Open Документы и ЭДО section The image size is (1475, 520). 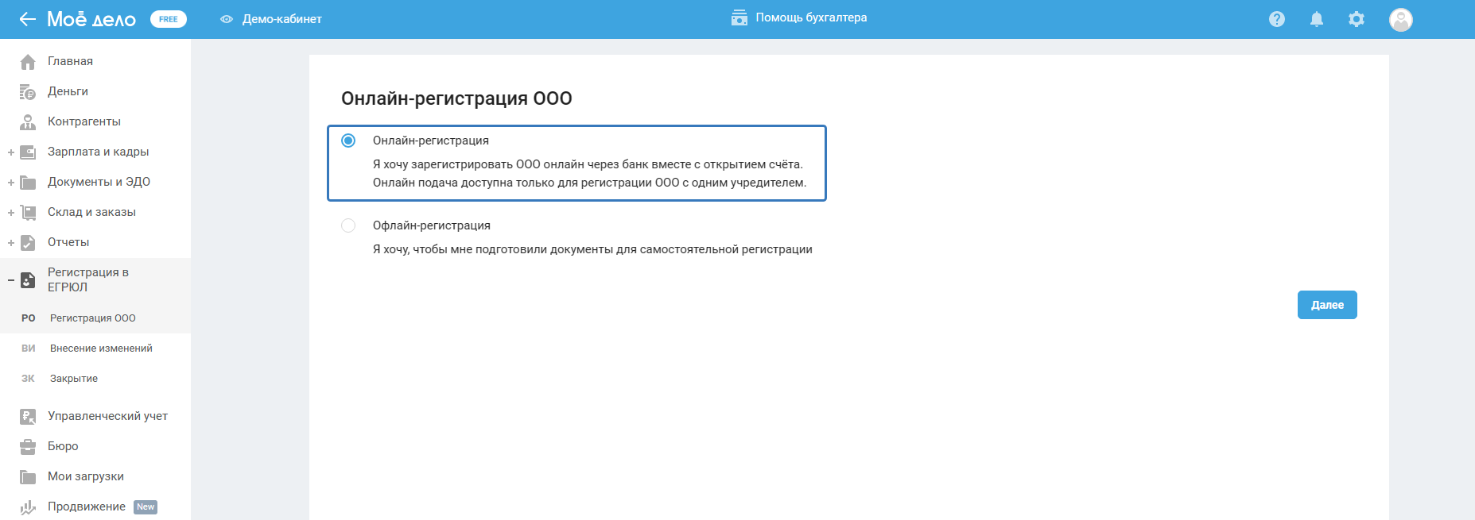99,182
